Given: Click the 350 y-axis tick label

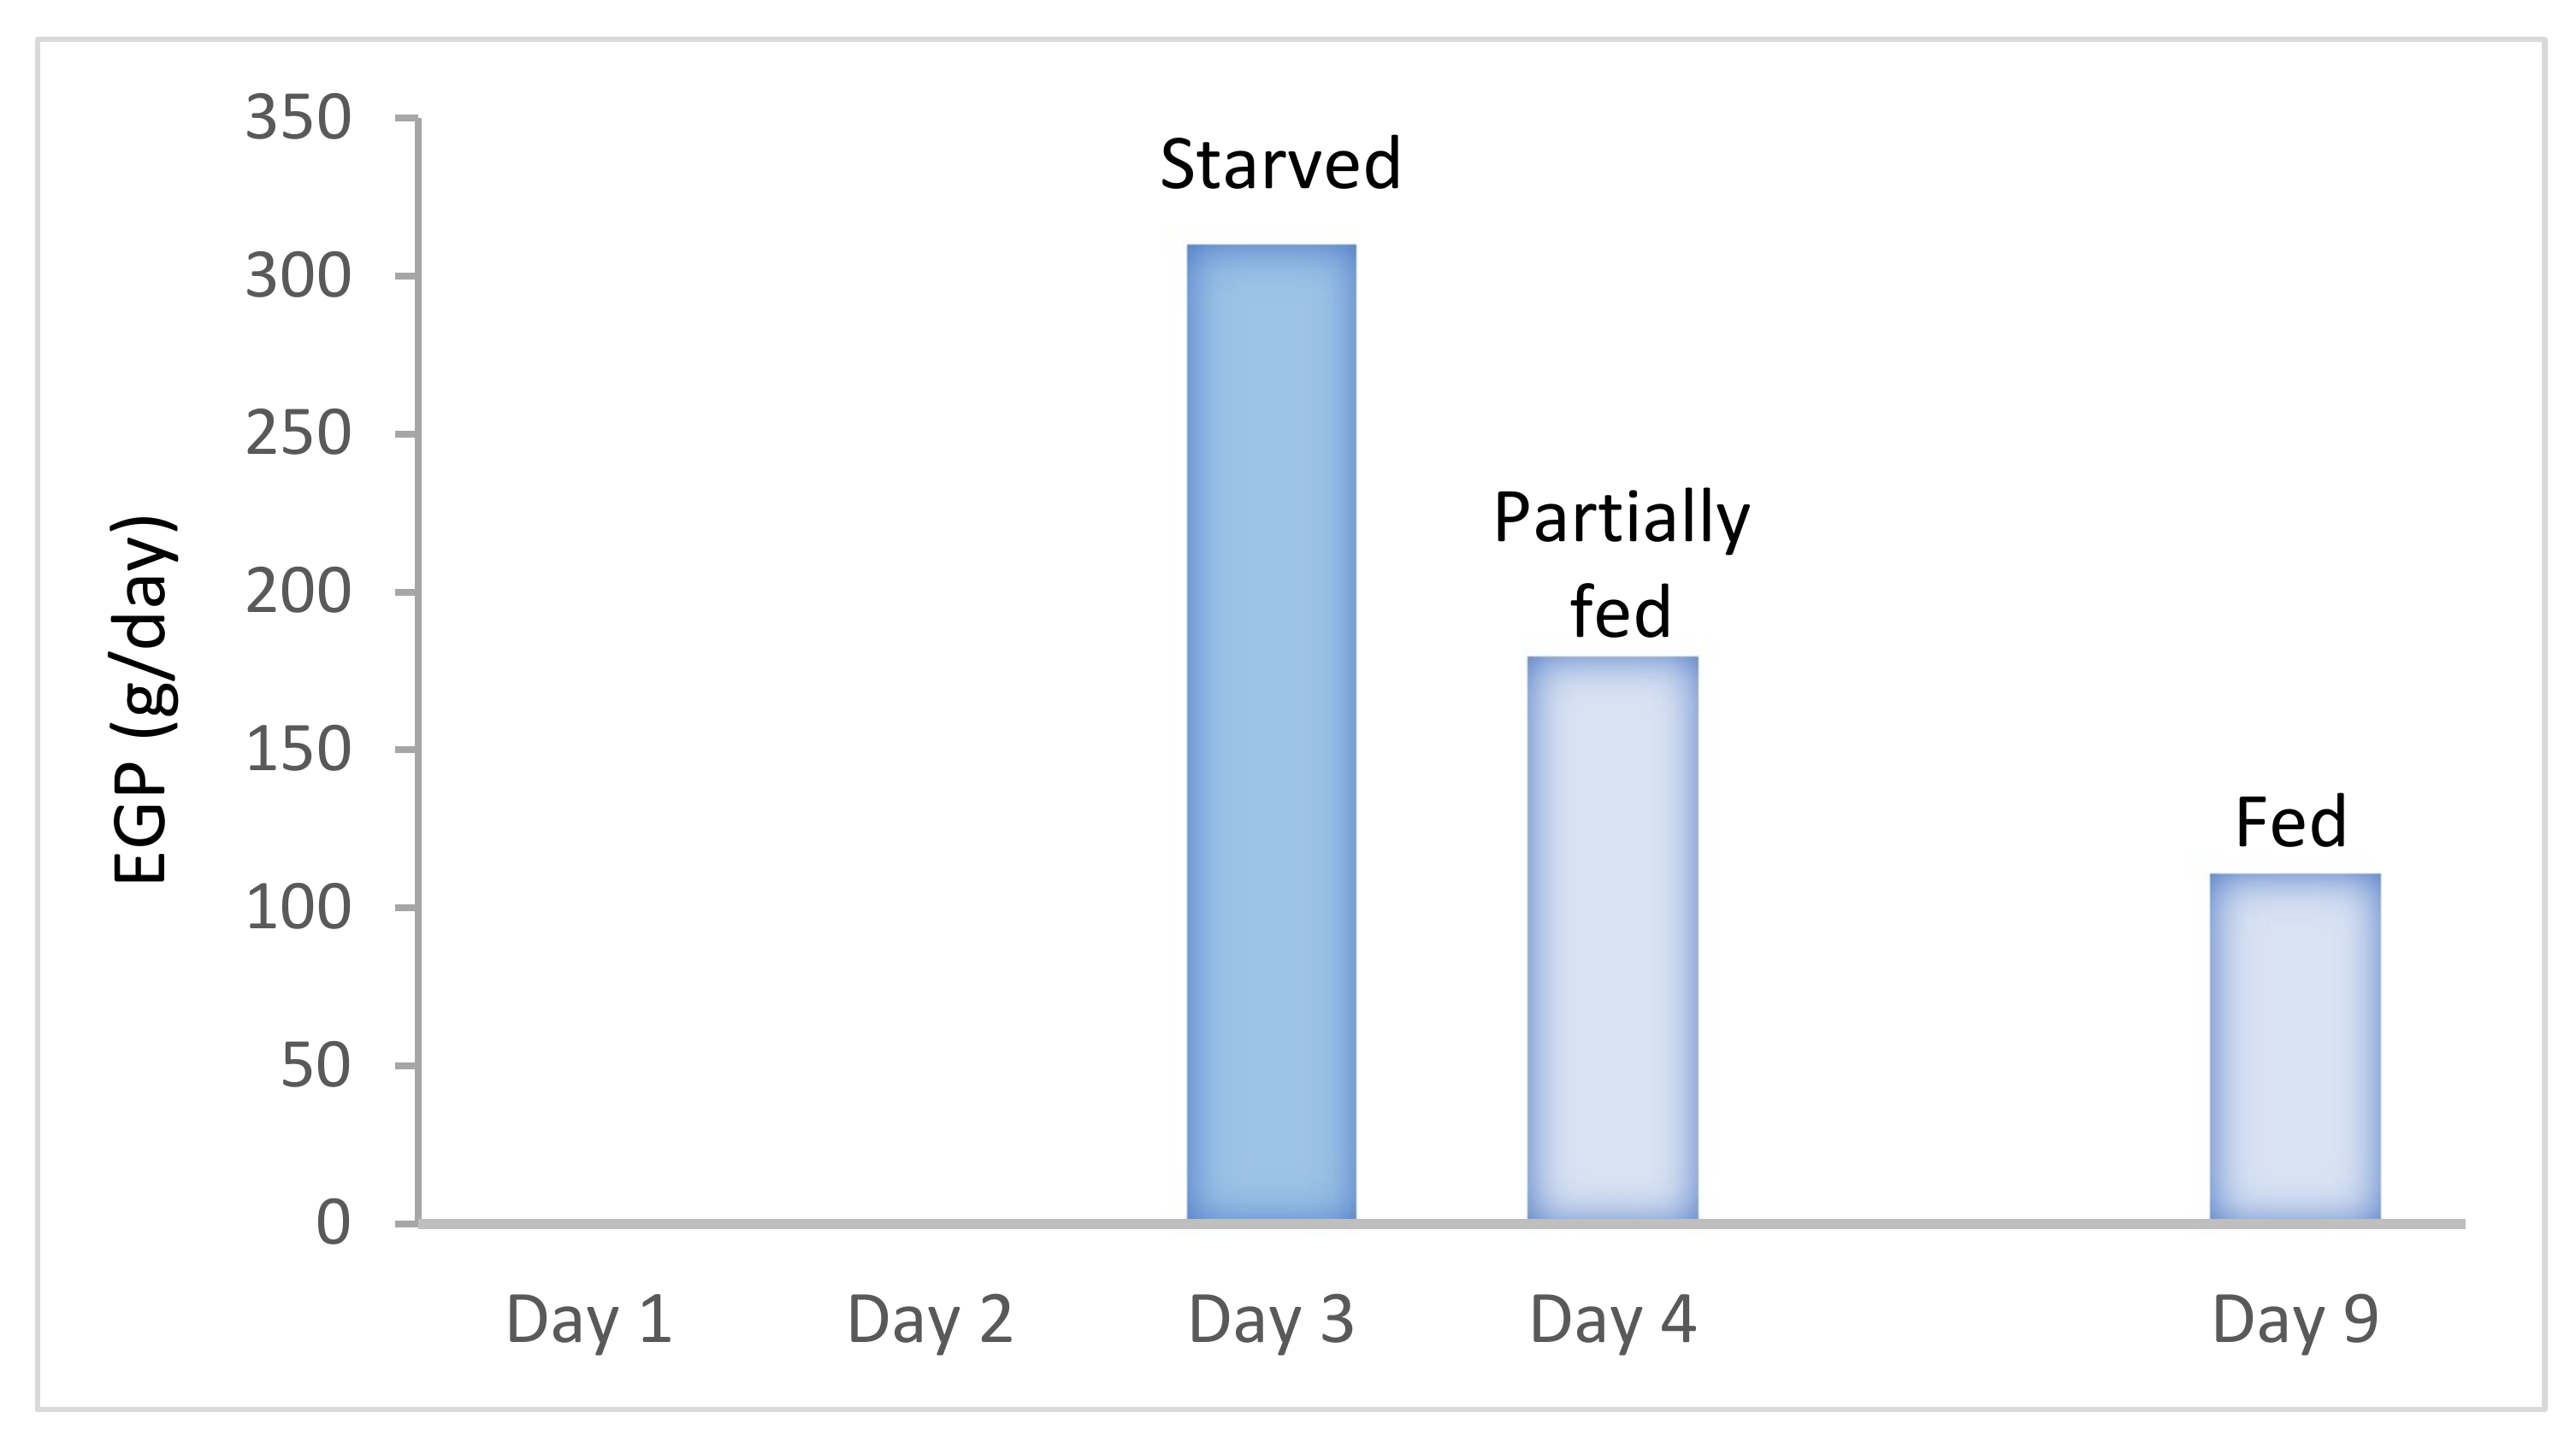Looking at the screenshot, I should click(298, 118).
